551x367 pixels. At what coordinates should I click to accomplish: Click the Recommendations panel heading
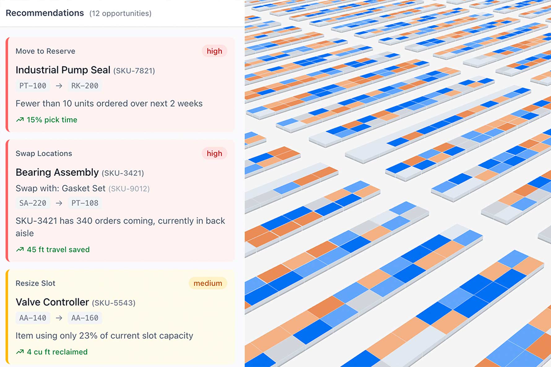45,13
